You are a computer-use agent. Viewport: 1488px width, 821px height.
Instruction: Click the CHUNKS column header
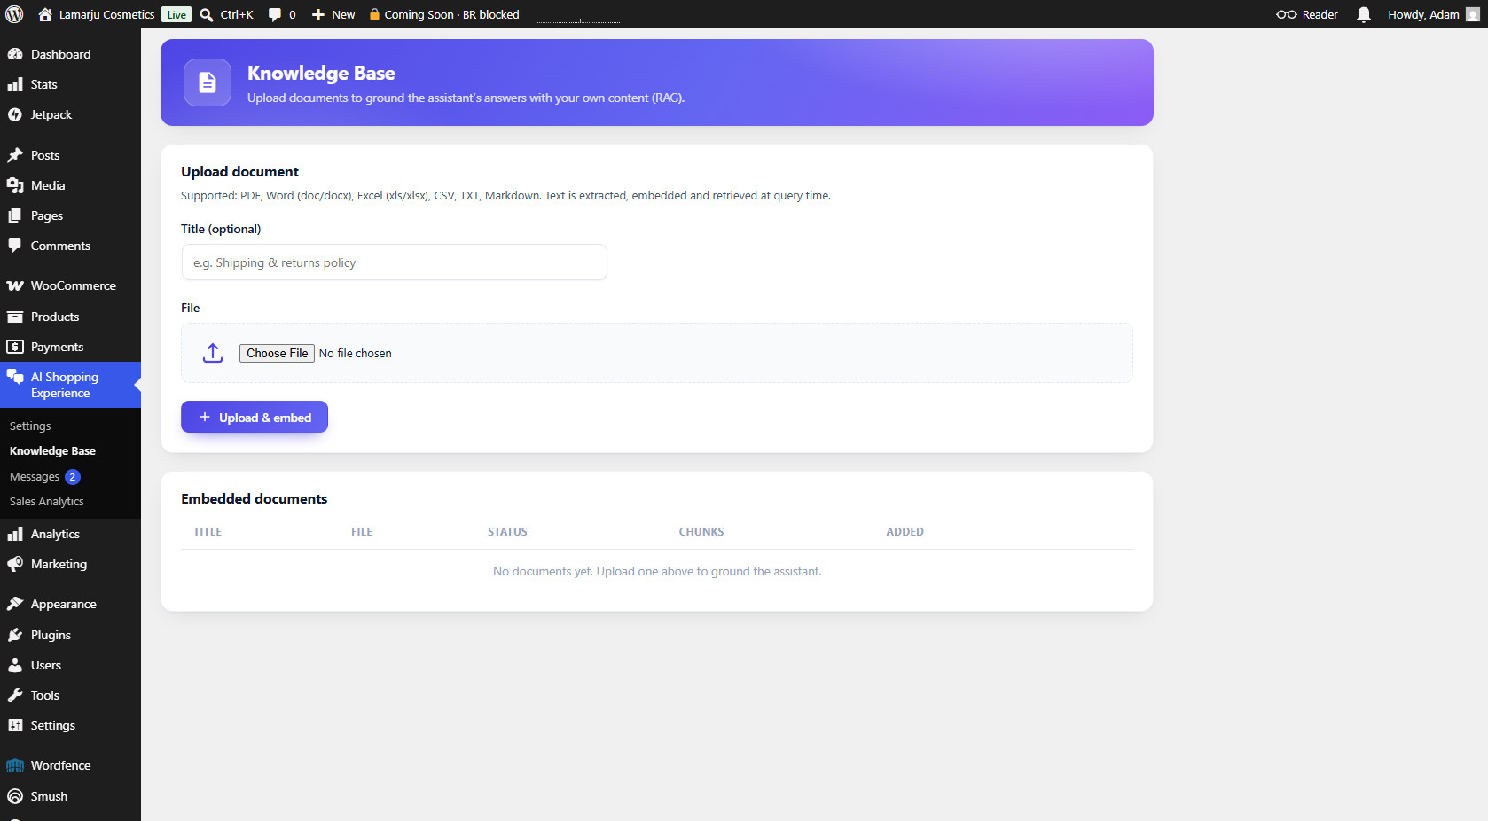[701, 532]
